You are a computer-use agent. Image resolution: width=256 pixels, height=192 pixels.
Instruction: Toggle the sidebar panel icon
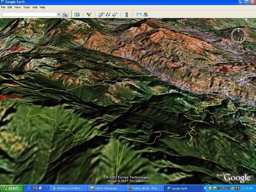click(77, 14)
